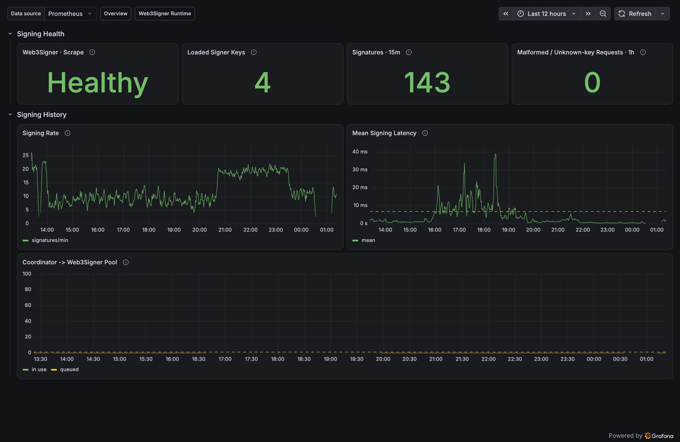Click Signing History row title
This screenshot has width=680, height=442.
(42, 114)
